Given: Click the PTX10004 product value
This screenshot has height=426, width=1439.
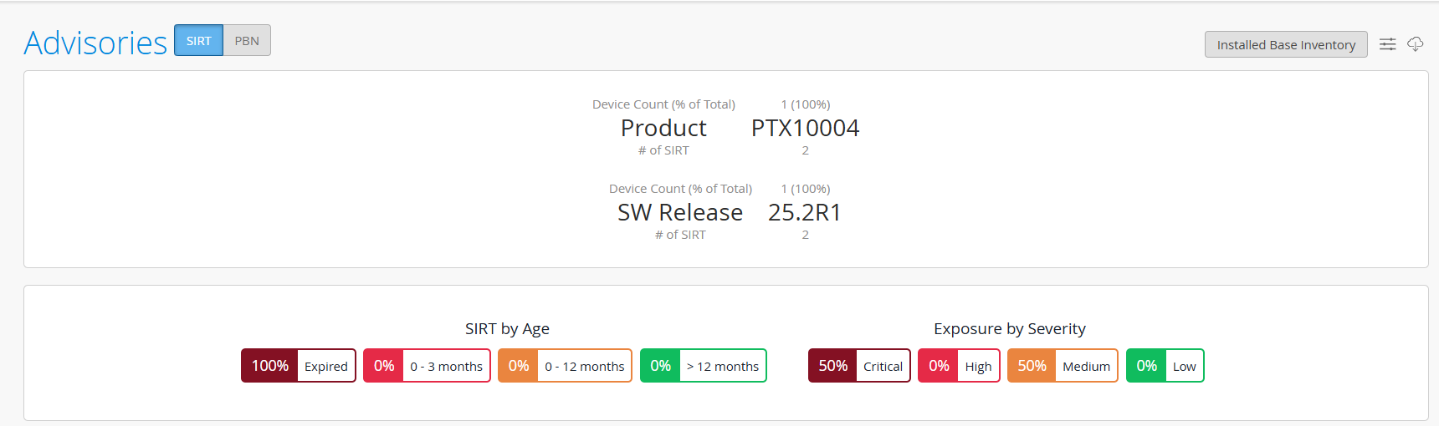Looking at the screenshot, I should (x=805, y=128).
